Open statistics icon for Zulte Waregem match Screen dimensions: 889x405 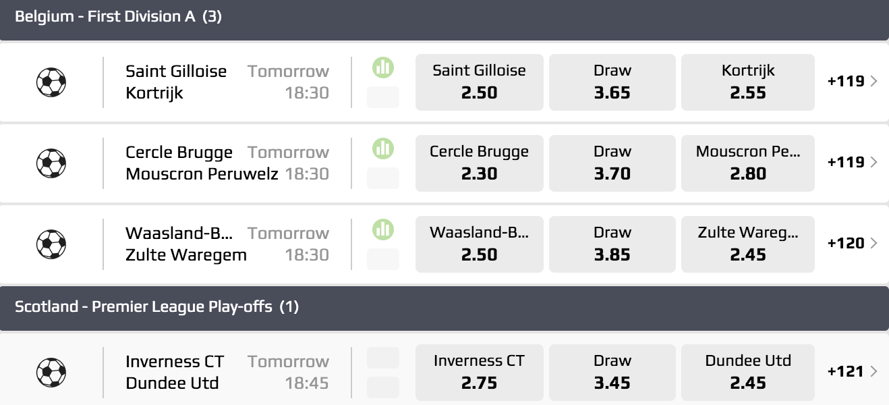[x=382, y=230]
